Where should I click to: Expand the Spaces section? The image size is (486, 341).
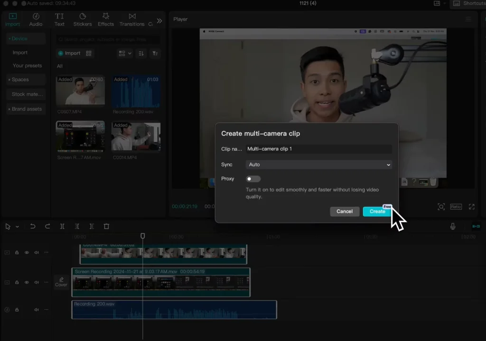tap(26, 80)
